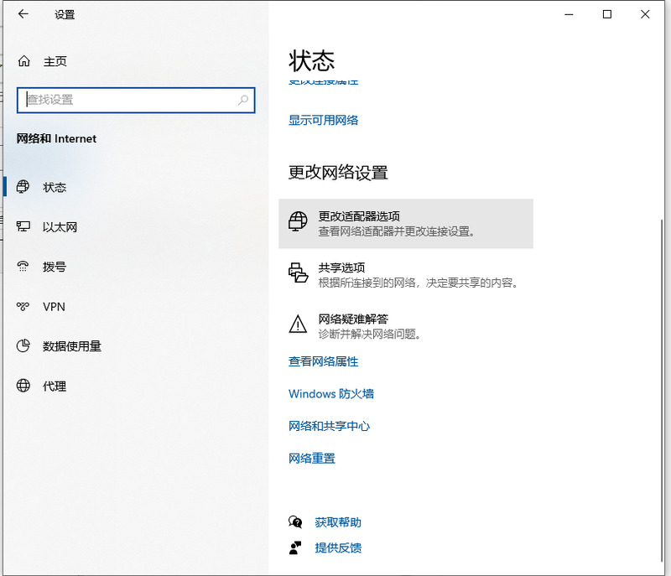Click the 网络重置 network reset link

click(x=311, y=458)
